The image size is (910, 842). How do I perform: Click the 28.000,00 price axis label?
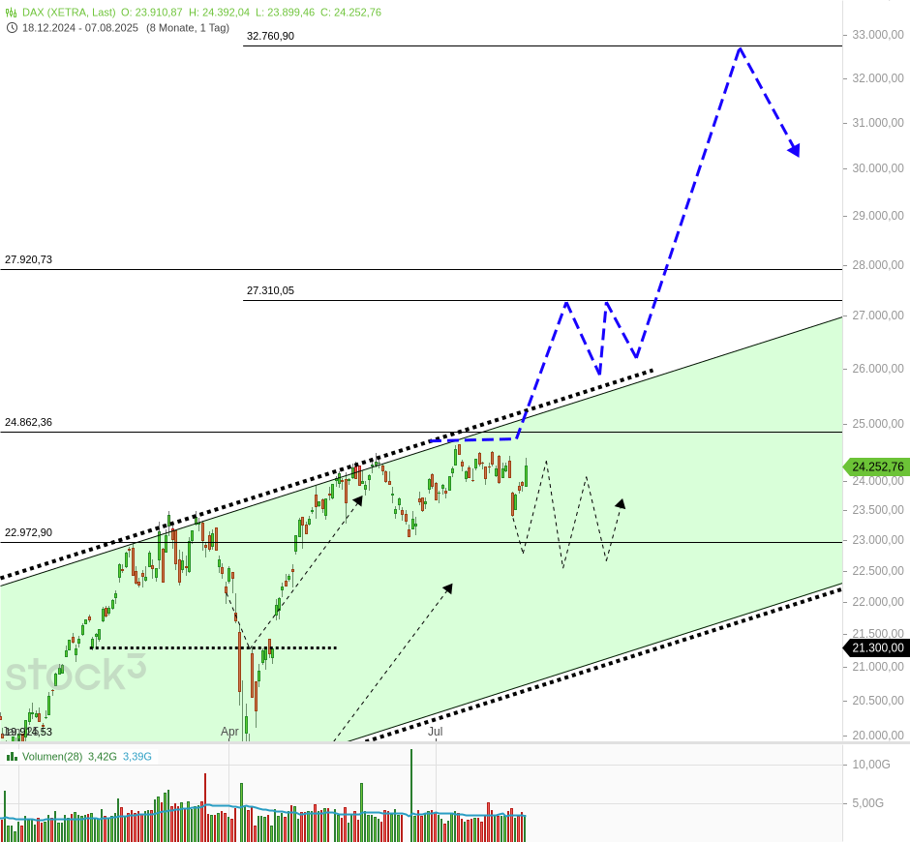point(877,265)
